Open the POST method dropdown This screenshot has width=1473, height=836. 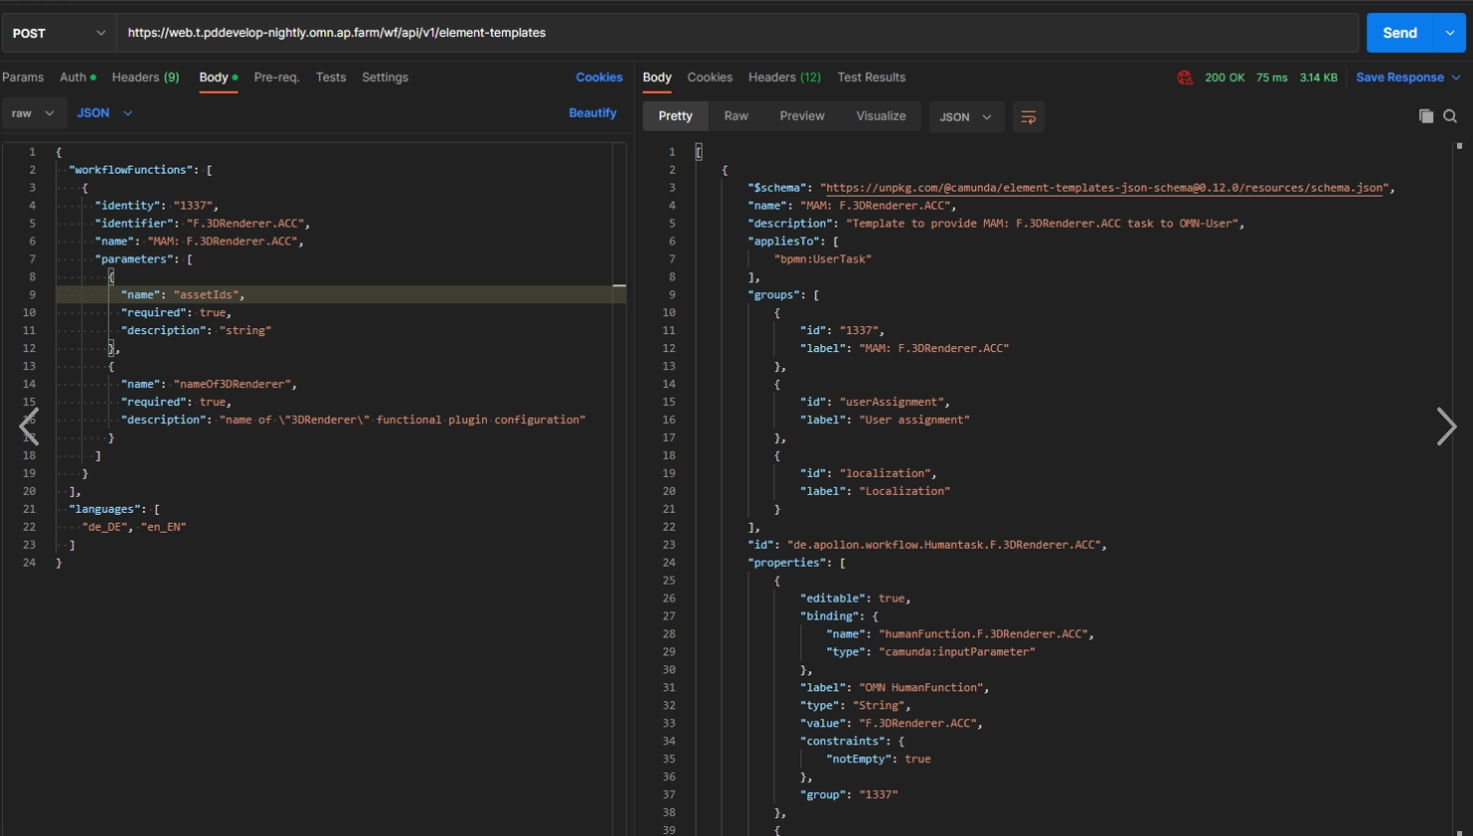coord(58,33)
